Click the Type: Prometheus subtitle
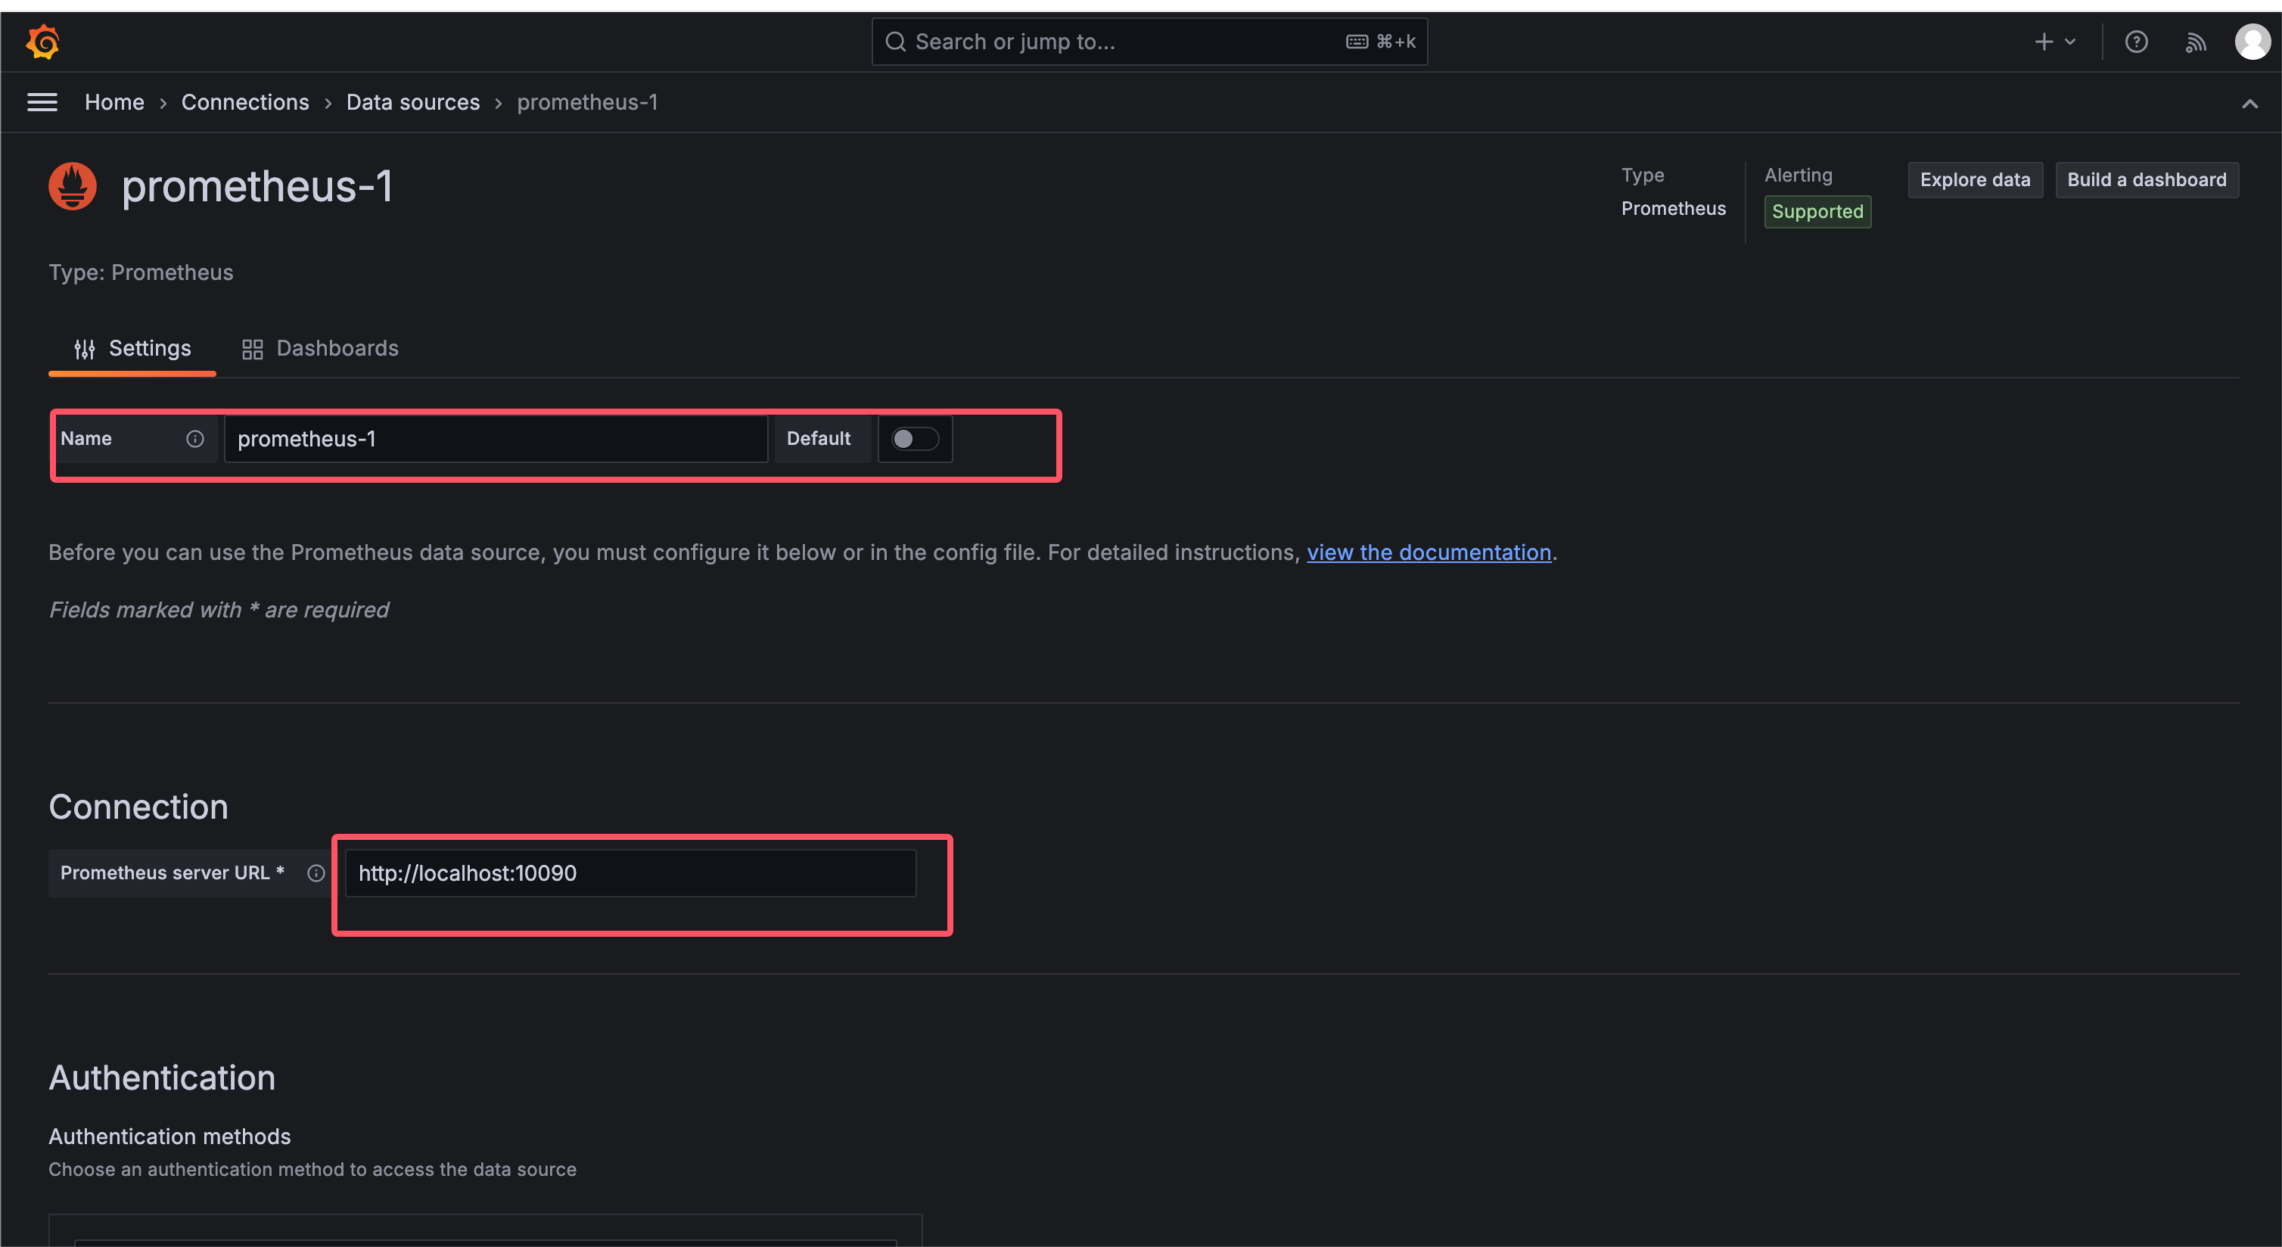The image size is (2282, 1247). (x=141, y=272)
